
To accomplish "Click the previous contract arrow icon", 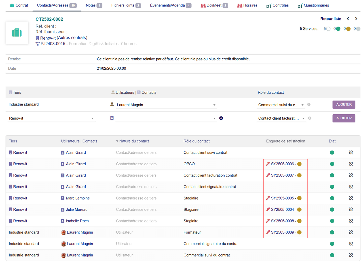I will (x=348, y=19).
